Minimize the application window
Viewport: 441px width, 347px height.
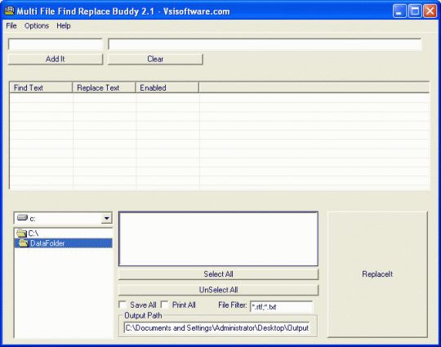(399, 11)
